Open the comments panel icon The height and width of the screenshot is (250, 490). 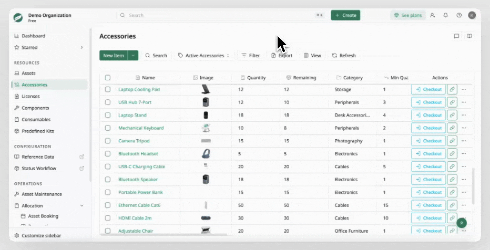click(456, 36)
